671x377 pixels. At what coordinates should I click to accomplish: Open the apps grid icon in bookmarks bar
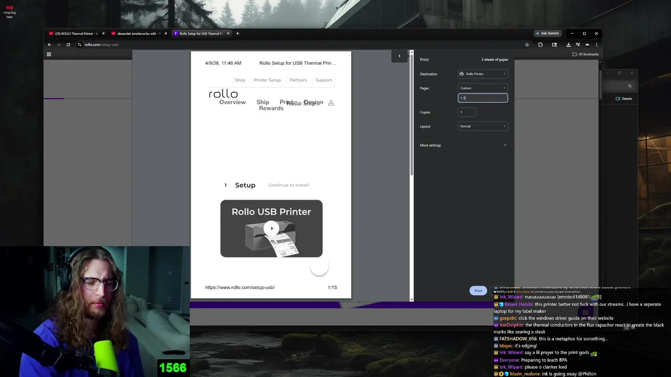coord(49,54)
